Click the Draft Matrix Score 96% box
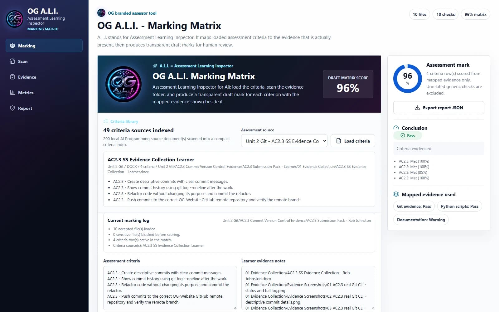Viewport: 499px width, 312px height. [x=348, y=84]
